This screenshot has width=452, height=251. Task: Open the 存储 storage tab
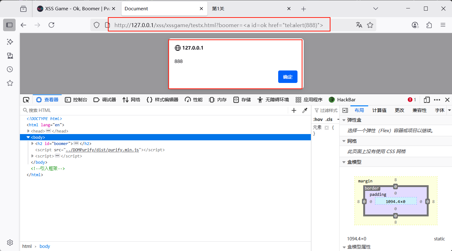[242, 100]
